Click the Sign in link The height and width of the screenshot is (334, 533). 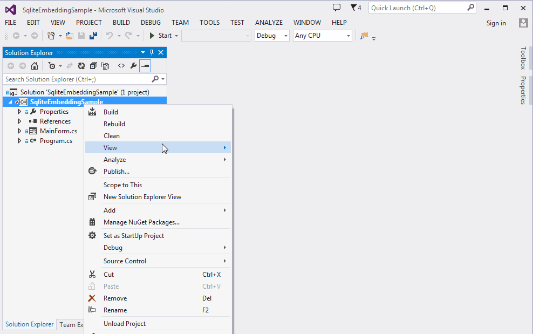coord(496,23)
